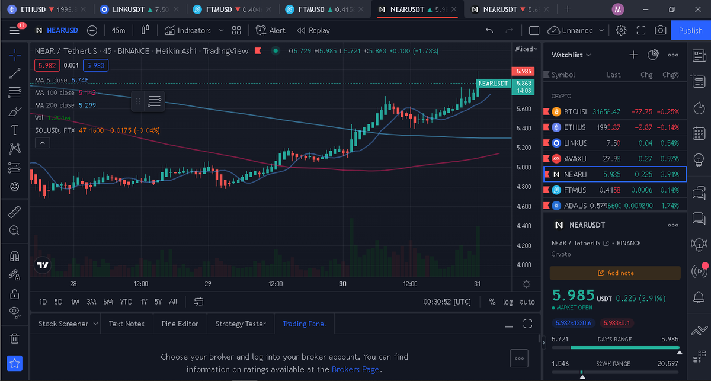Open the watchlist panel sidebar icon
The image size is (711, 381).
[x=699, y=56]
